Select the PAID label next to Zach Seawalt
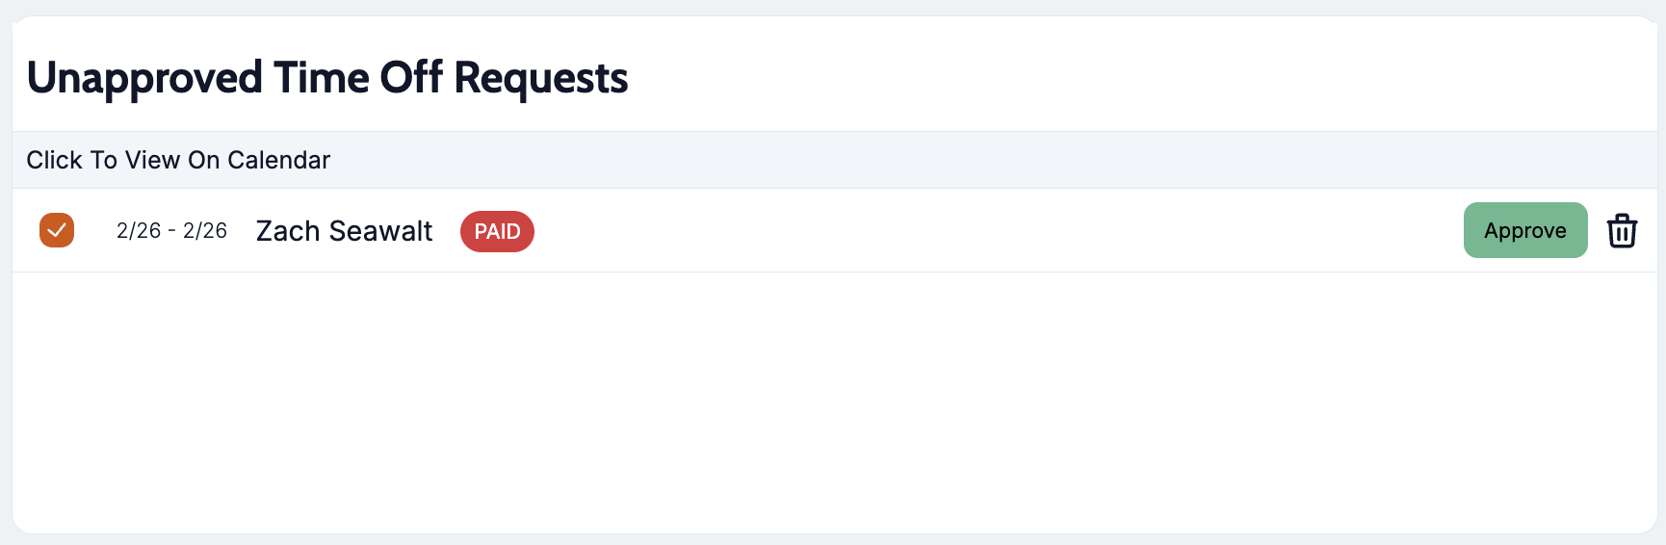This screenshot has height=545, width=1666. [497, 231]
